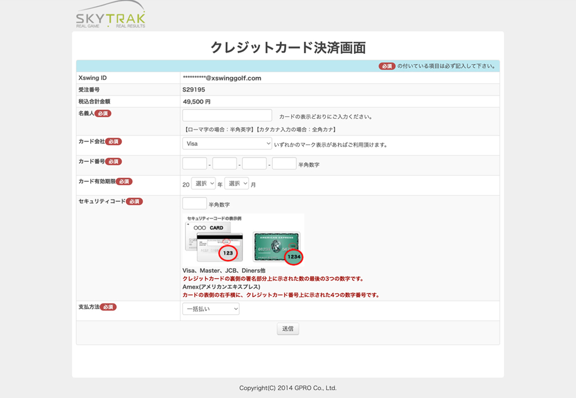Click the third card number box
The height and width of the screenshot is (398, 576).
(254, 164)
